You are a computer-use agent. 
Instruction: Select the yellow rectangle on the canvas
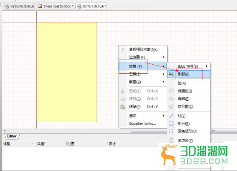(67, 72)
